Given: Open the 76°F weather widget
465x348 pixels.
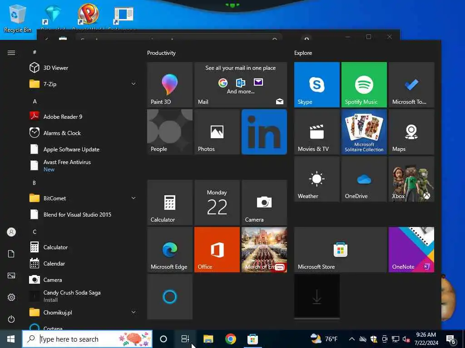Looking at the screenshot, I should click(324, 339).
